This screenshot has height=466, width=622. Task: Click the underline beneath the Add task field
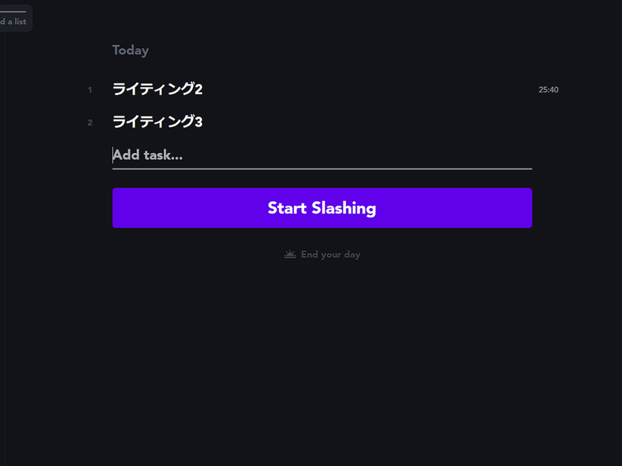pos(322,169)
